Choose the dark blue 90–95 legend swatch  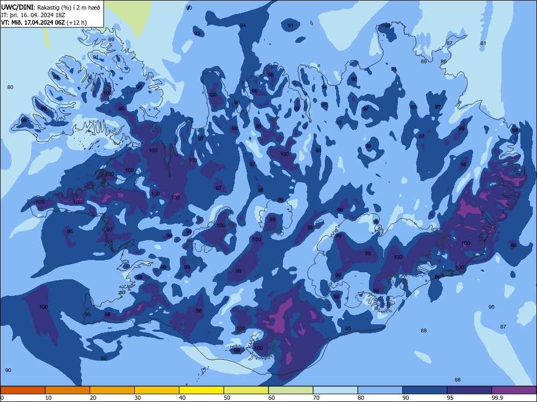(x=425, y=390)
